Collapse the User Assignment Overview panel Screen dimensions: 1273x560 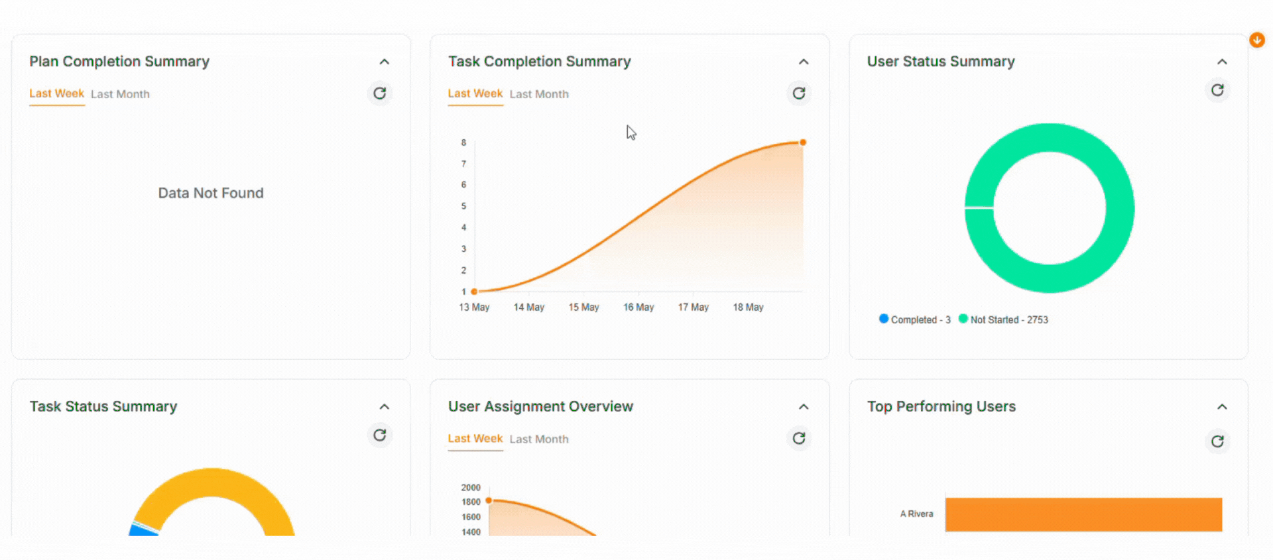[803, 407]
